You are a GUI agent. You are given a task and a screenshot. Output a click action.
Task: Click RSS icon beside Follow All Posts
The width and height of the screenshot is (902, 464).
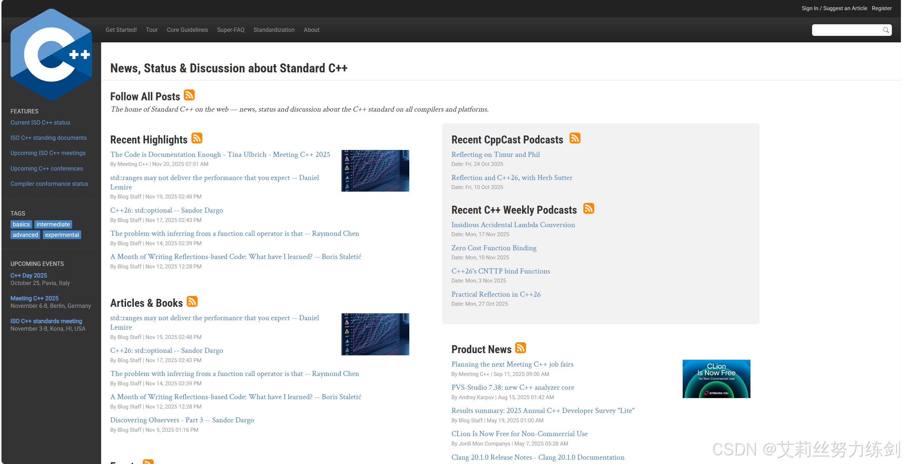pyautogui.click(x=189, y=95)
